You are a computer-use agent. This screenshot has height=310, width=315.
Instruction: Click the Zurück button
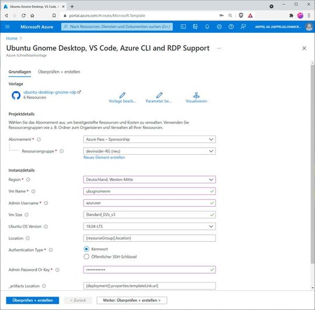click(78, 300)
